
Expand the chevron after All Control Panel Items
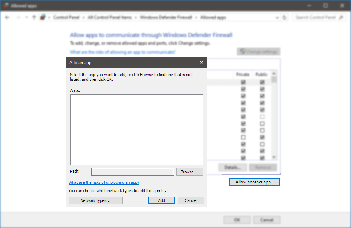point(136,17)
